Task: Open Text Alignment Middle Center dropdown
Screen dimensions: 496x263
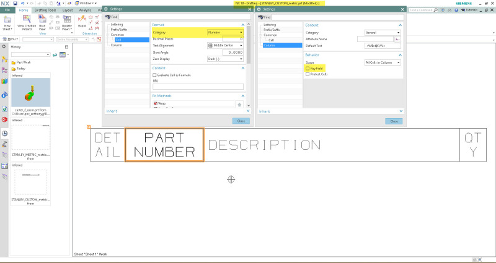Action: tap(225, 45)
